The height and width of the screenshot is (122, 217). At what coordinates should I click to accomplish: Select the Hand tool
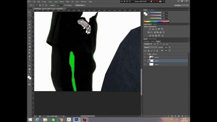[x=29, y=69]
